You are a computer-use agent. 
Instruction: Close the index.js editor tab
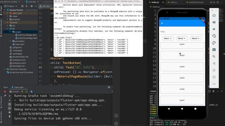point(163,2)
